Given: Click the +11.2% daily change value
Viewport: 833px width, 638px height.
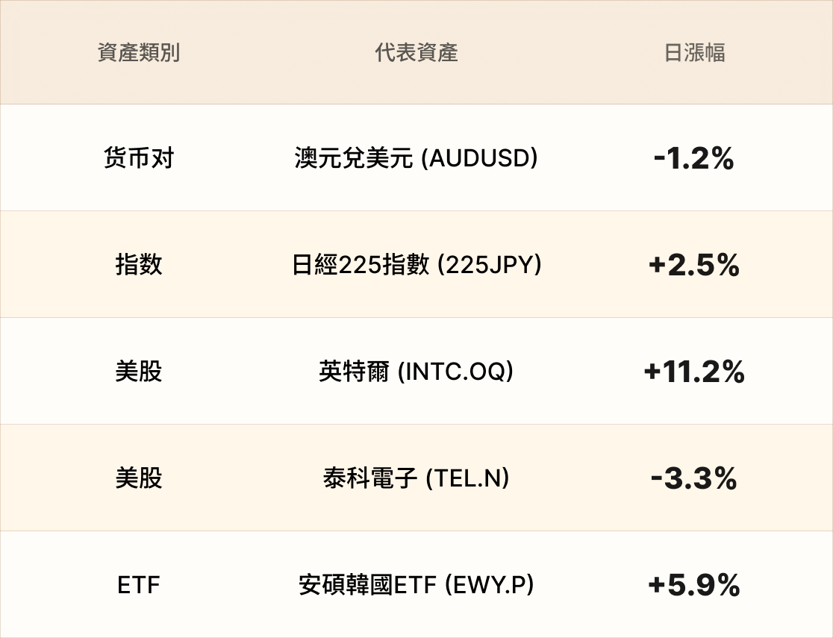Looking at the screenshot, I should click(694, 372).
